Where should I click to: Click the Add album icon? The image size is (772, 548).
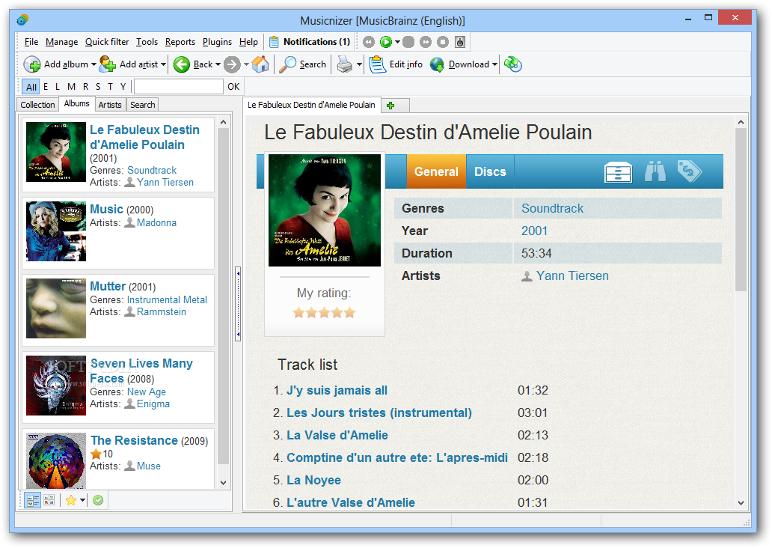[x=32, y=64]
